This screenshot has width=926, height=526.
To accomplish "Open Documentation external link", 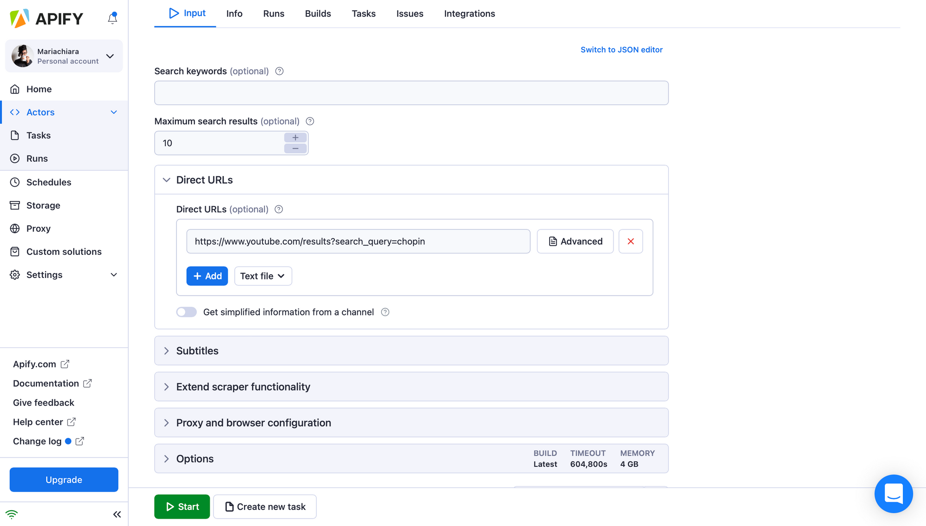I will pos(52,384).
